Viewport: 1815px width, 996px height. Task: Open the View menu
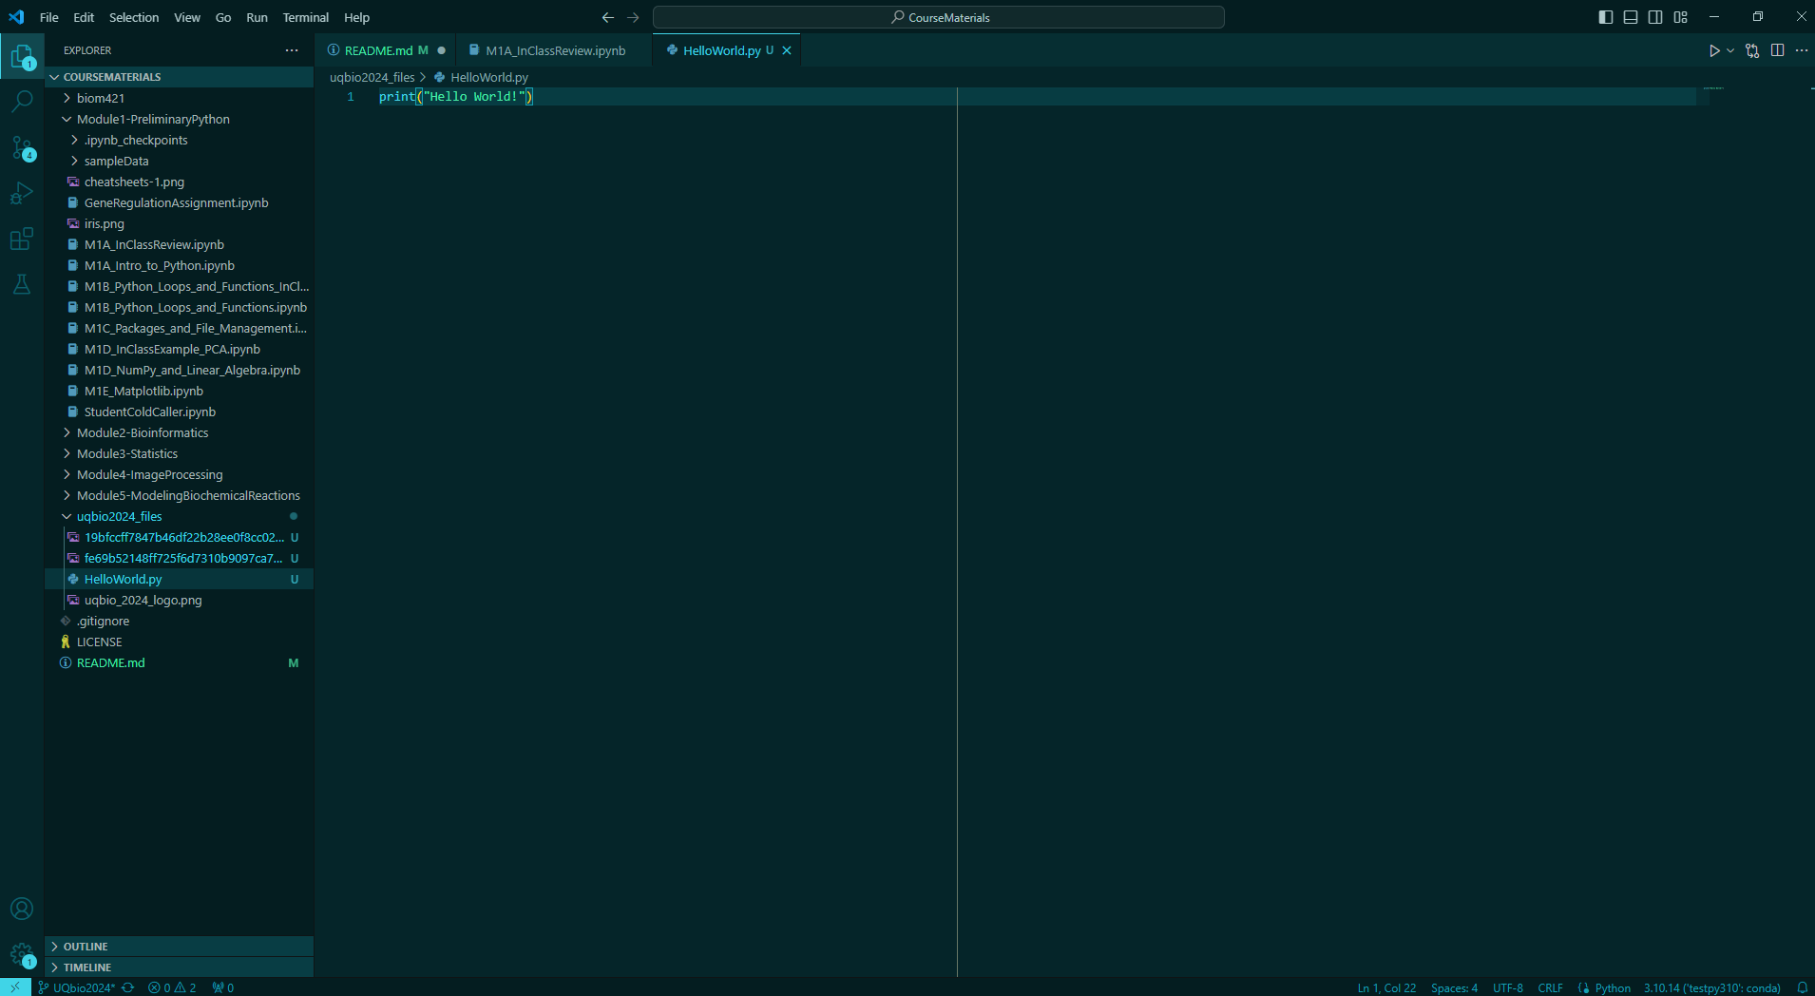click(187, 17)
